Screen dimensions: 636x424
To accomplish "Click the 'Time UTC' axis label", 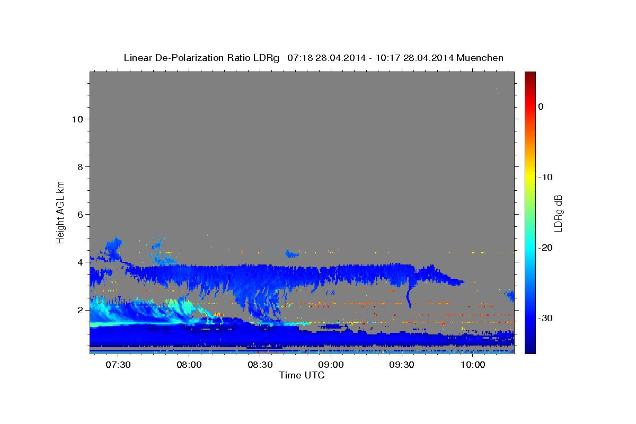I will pos(302,375).
